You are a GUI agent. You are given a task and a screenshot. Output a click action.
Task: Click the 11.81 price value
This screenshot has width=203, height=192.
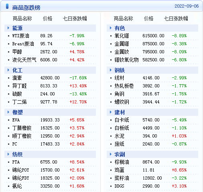tap(148, 170)
